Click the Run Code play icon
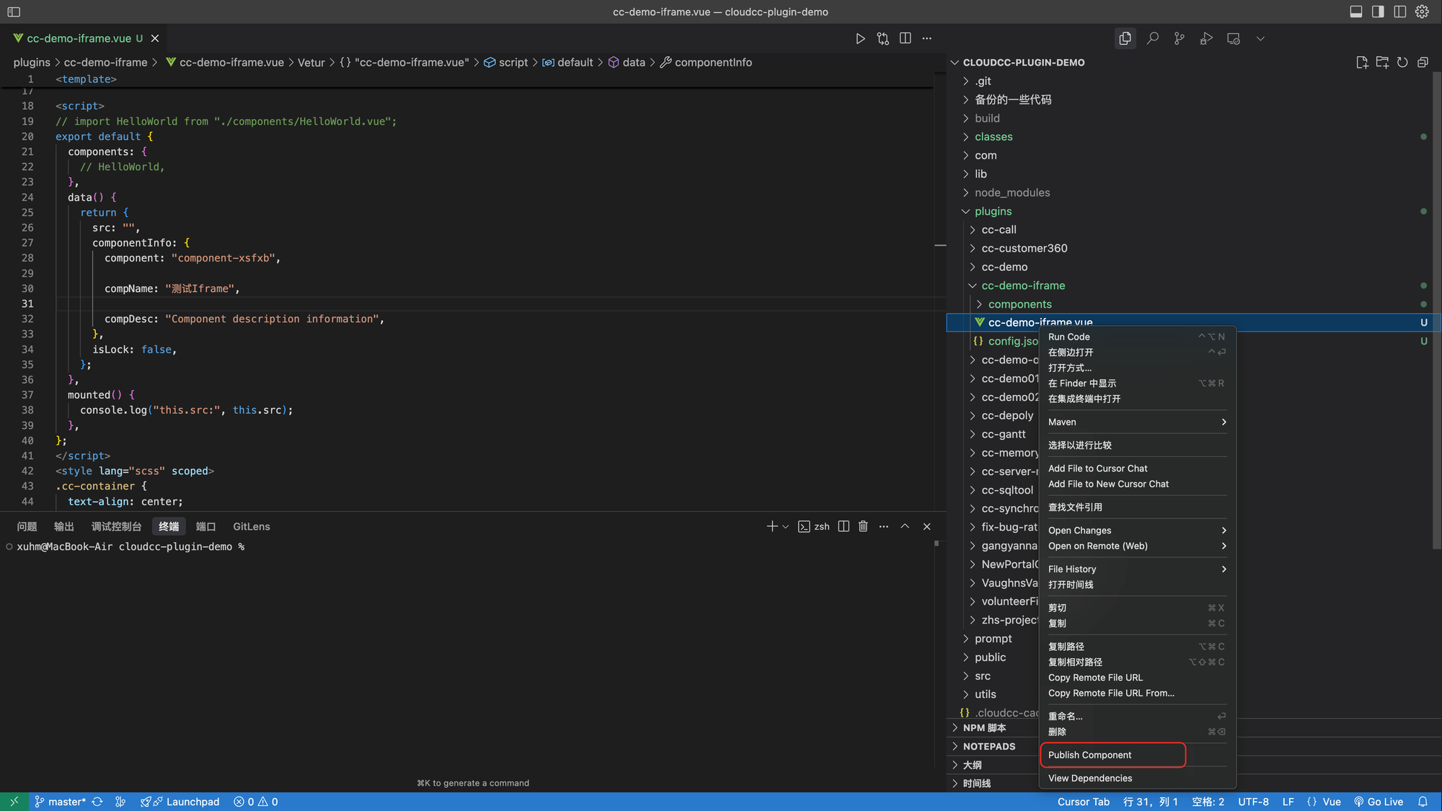This screenshot has height=811, width=1442. point(860,39)
